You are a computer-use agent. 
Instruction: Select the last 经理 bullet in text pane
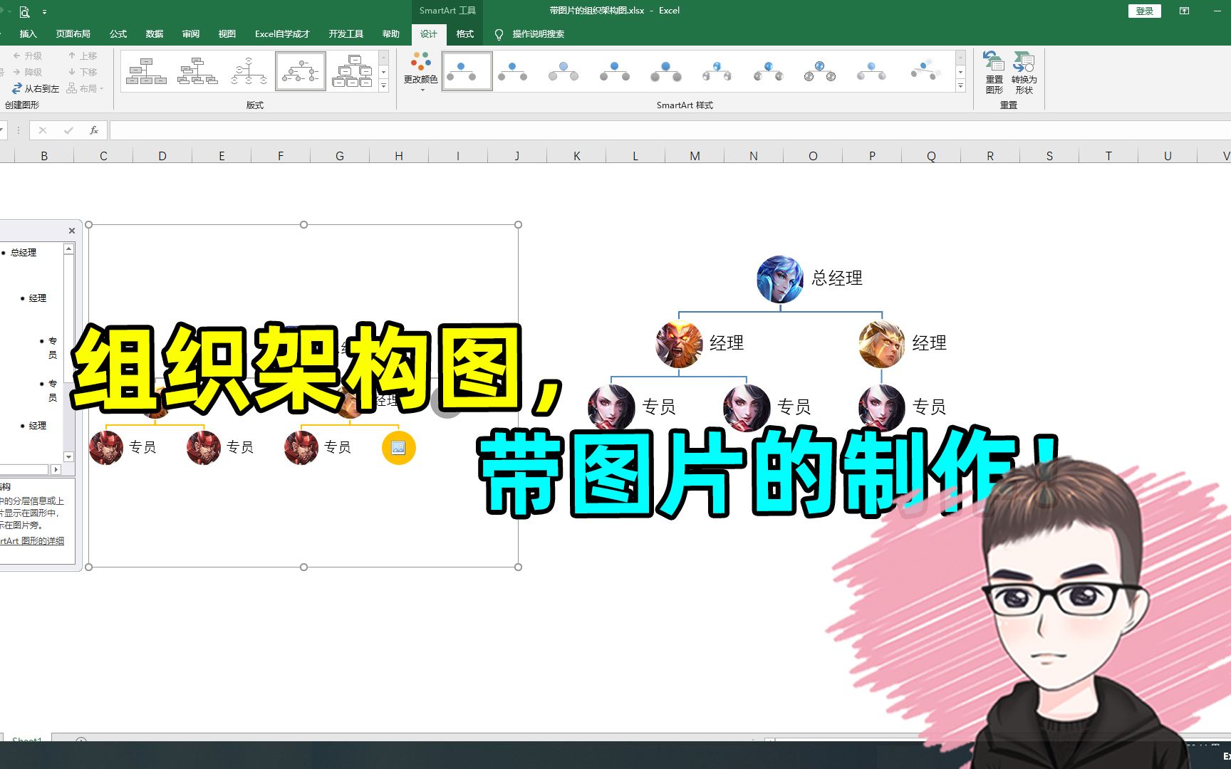tap(38, 426)
